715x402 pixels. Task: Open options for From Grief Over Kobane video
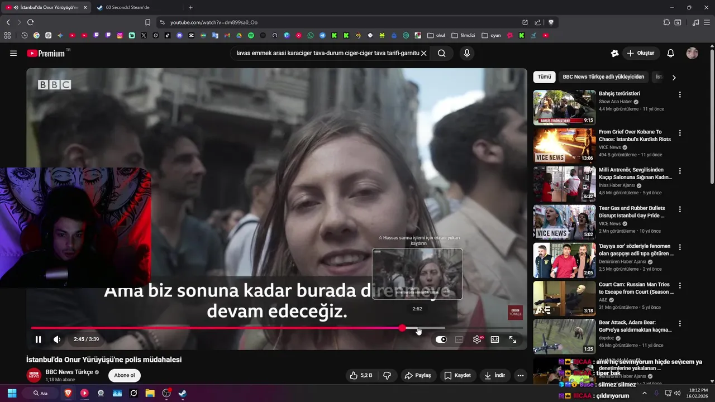click(x=680, y=133)
